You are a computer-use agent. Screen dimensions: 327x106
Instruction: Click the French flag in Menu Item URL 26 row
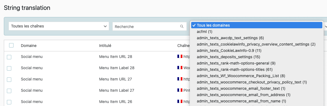[180, 101]
